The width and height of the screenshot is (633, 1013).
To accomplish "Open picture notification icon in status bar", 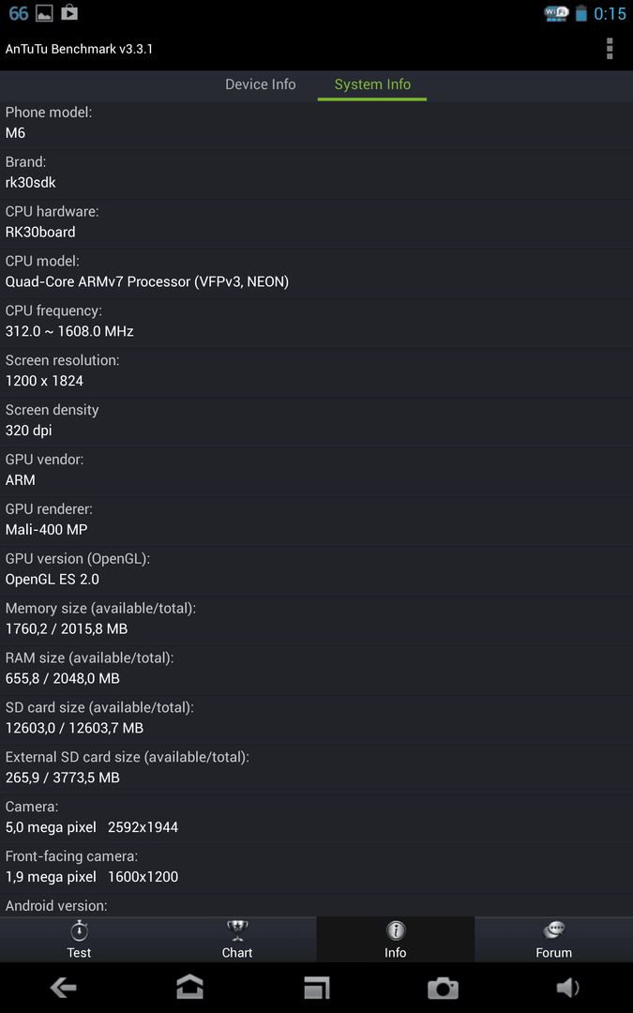I will point(44,13).
